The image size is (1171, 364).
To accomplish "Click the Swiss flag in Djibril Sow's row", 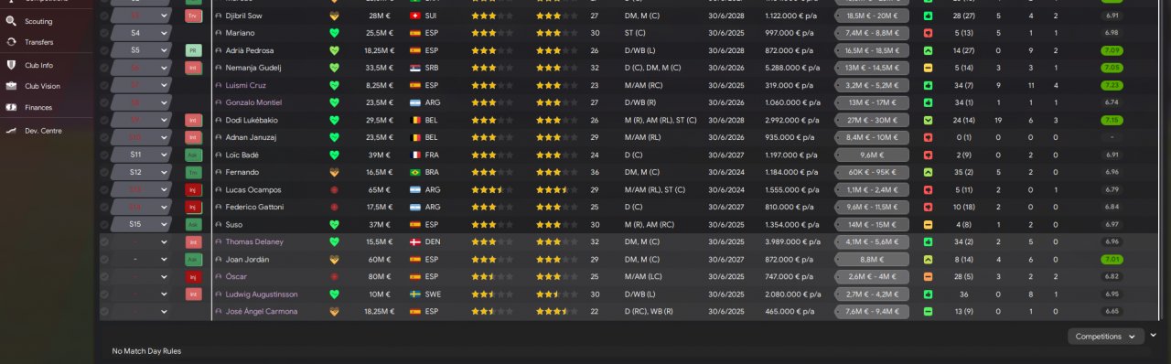I will (x=415, y=16).
